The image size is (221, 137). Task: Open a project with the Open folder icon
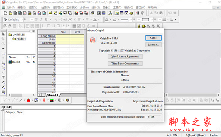click(50, 13)
